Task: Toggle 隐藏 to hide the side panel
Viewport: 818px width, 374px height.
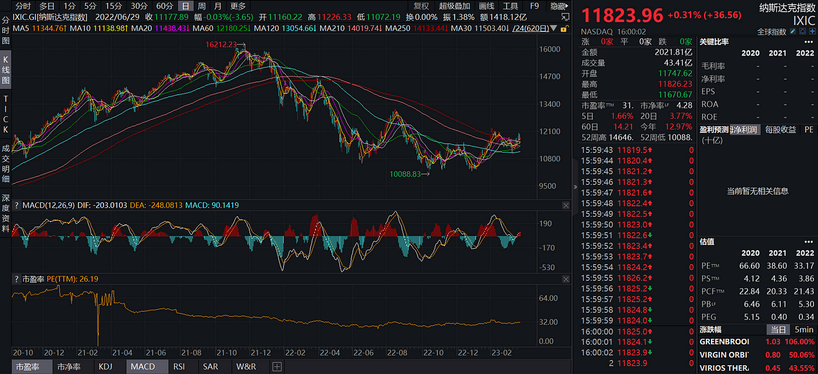Action: [x=559, y=6]
